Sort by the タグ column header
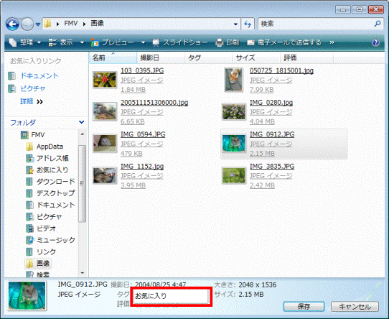This screenshot has height=319, width=389. click(209, 58)
